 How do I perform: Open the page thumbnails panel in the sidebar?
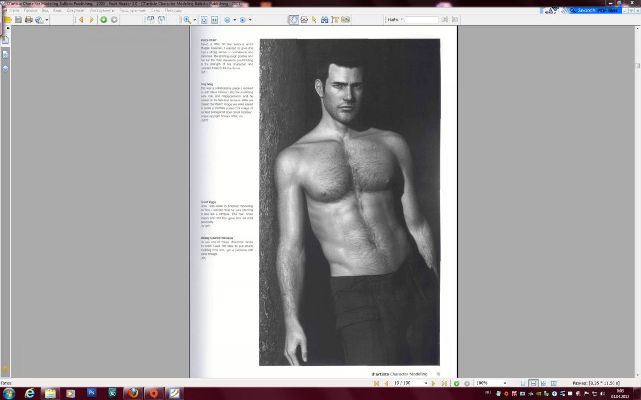pyautogui.click(x=5, y=54)
